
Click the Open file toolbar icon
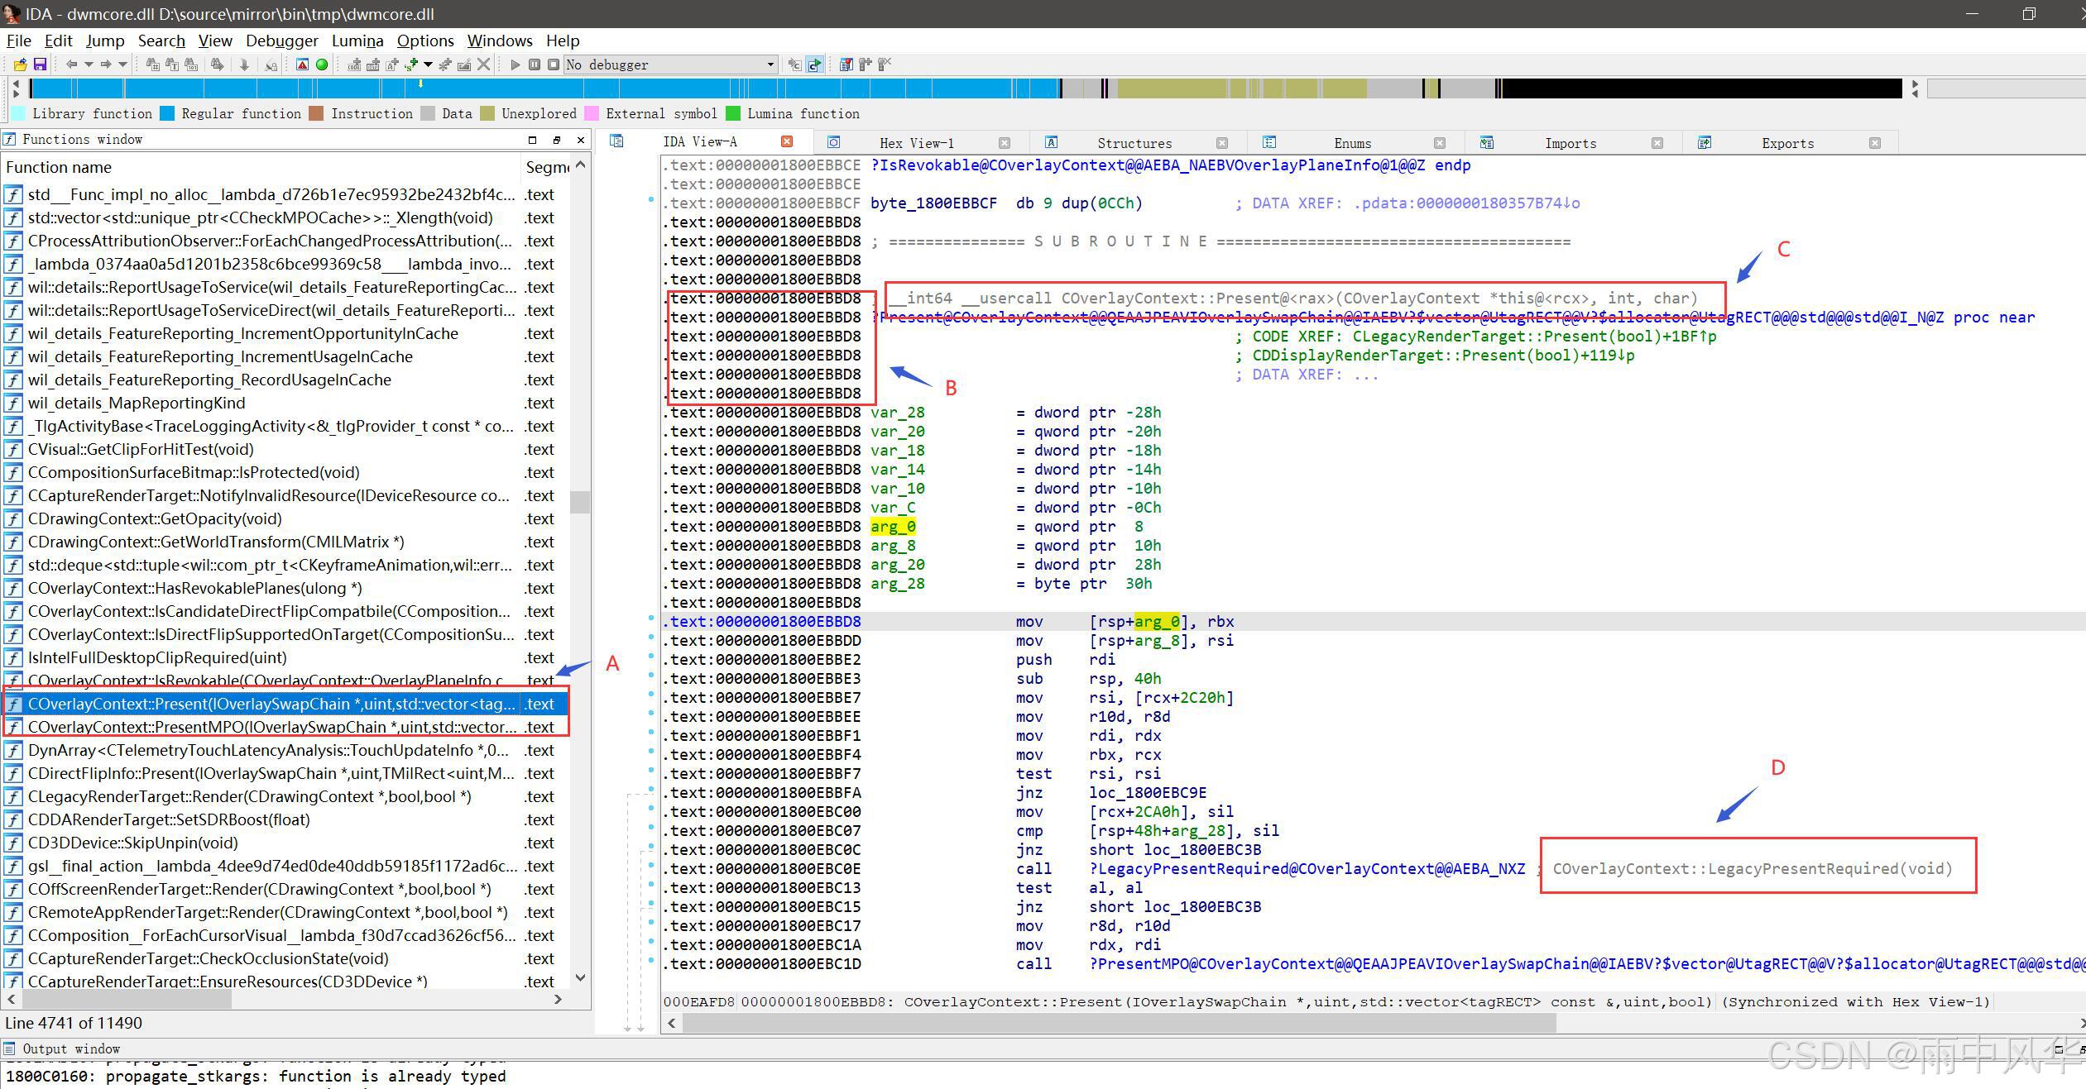(x=20, y=64)
